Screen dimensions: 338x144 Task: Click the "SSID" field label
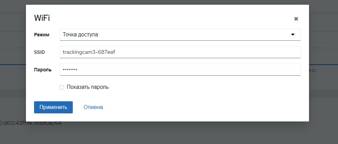pyautogui.click(x=39, y=52)
